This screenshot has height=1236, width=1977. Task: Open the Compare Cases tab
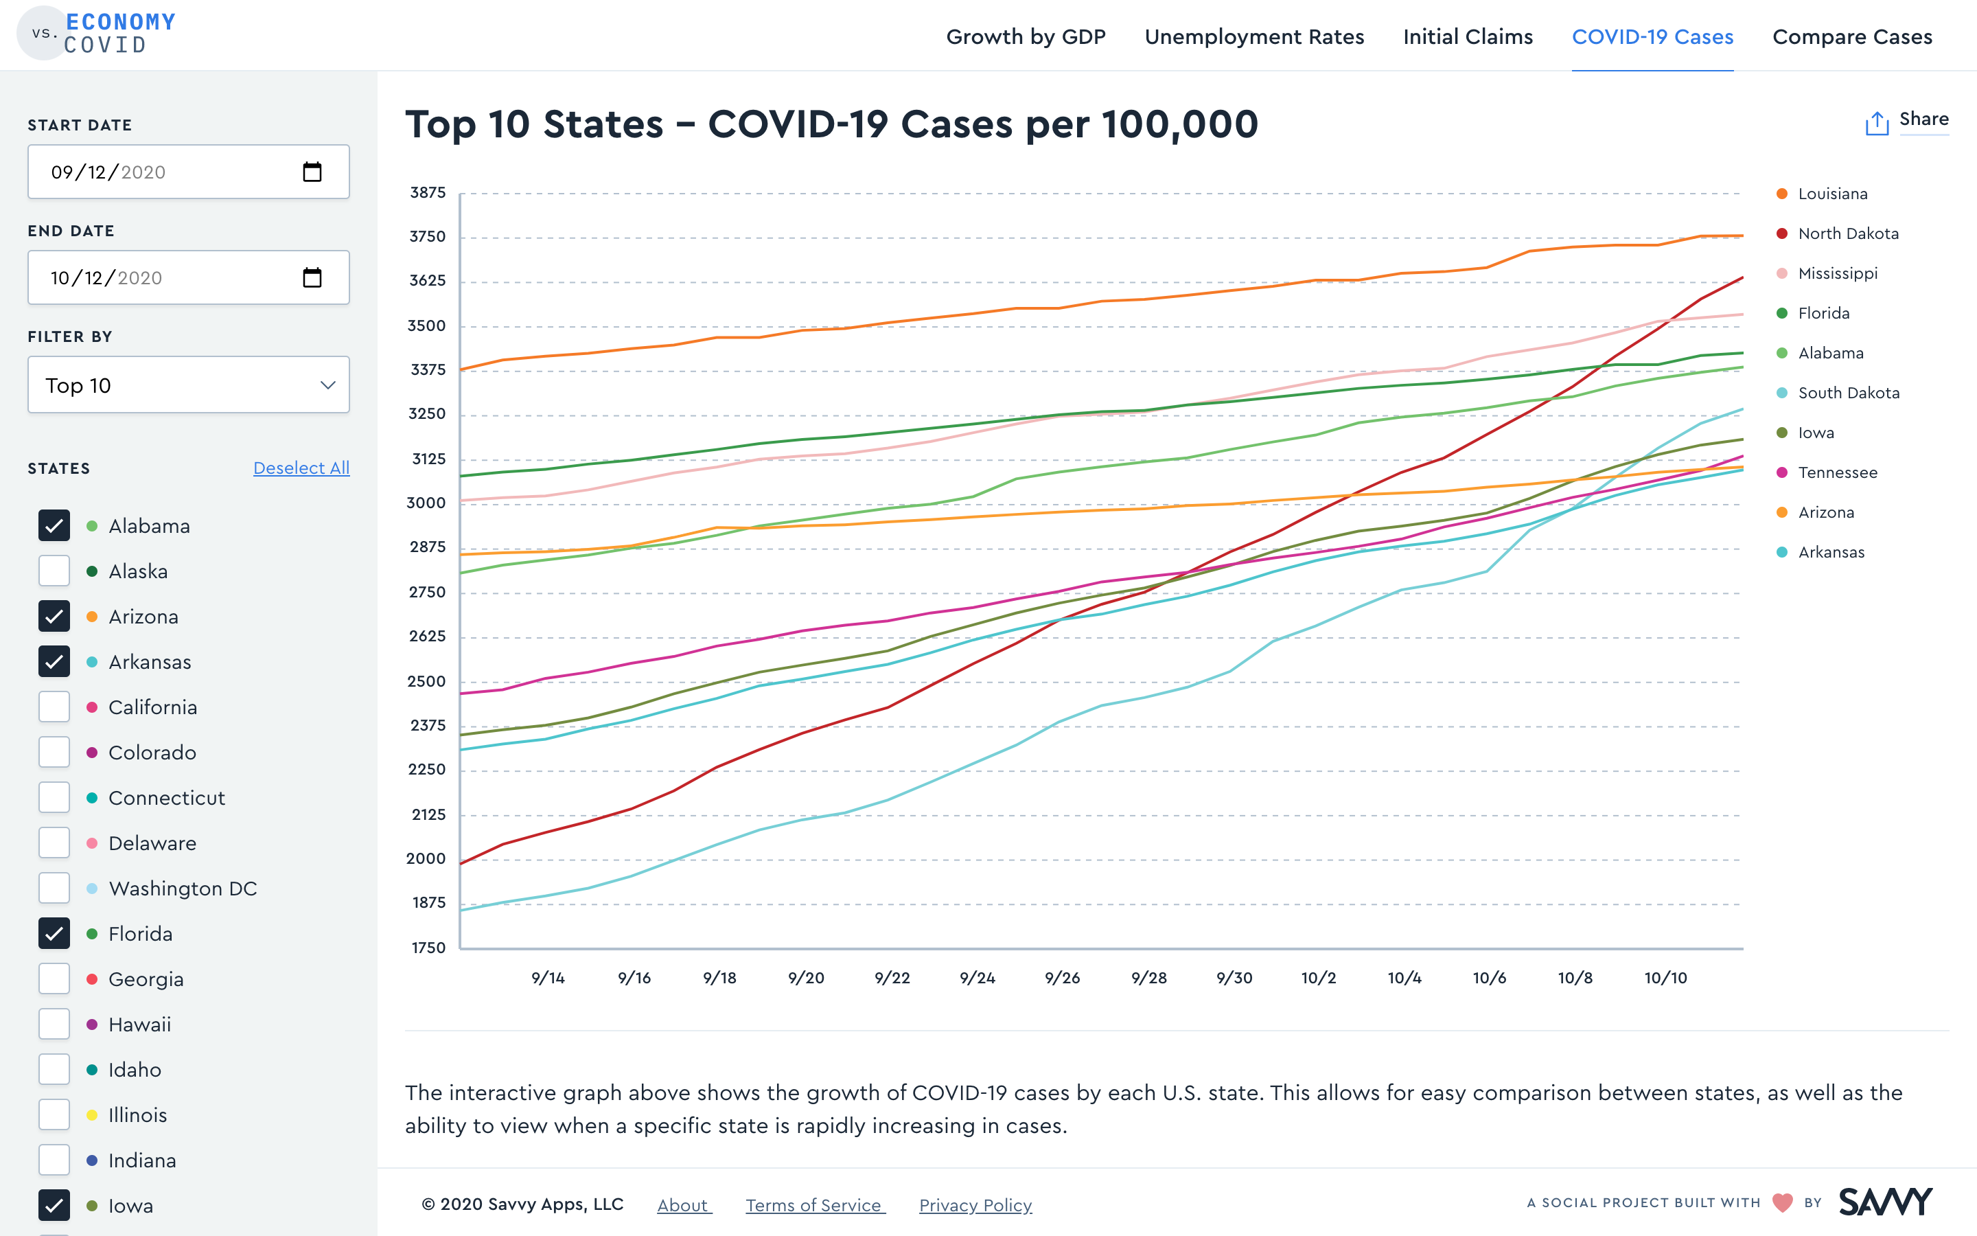coord(1852,37)
